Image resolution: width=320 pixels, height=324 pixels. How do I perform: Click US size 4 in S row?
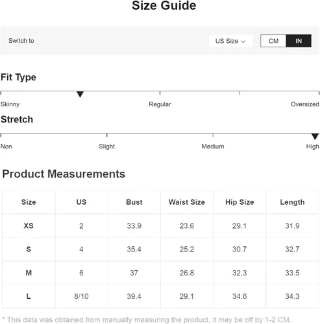coord(81,249)
